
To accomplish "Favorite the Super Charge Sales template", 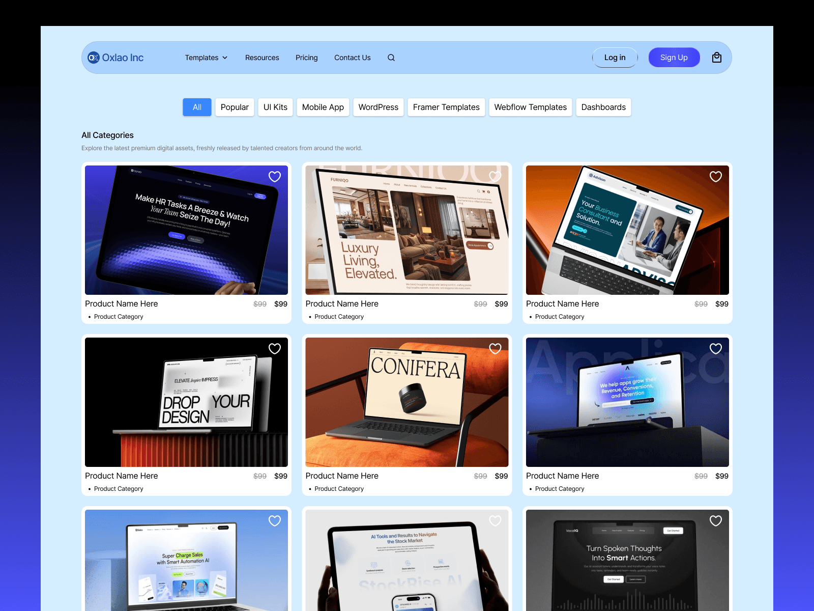I will click(275, 521).
